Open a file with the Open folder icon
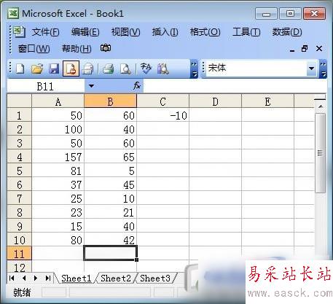333x304 pixels. click(x=37, y=69)
